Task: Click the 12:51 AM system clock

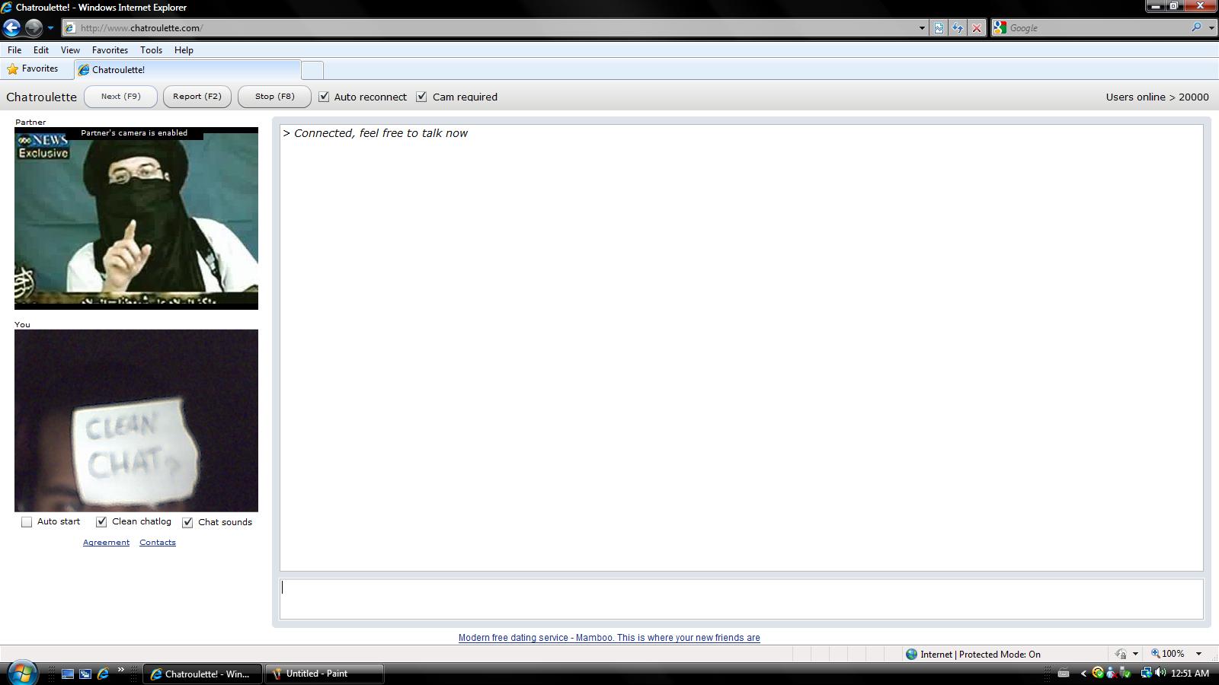Action: click(x=1190, y=674)
